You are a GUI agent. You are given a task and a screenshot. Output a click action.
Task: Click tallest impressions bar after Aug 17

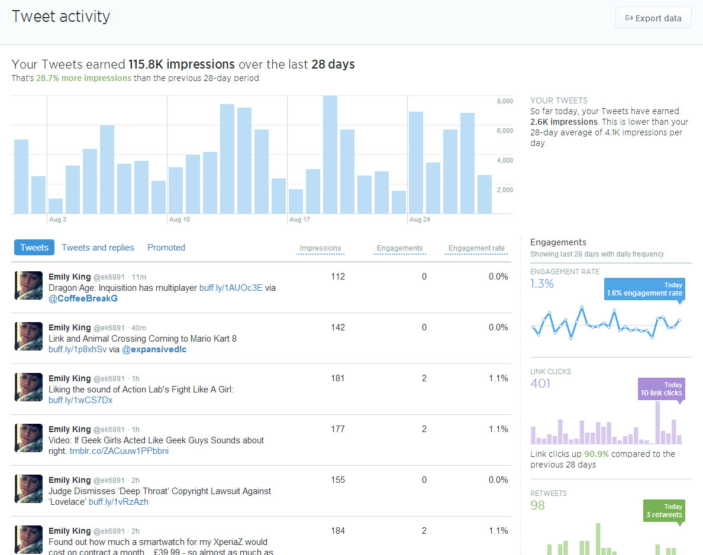[x=330, y=155]
